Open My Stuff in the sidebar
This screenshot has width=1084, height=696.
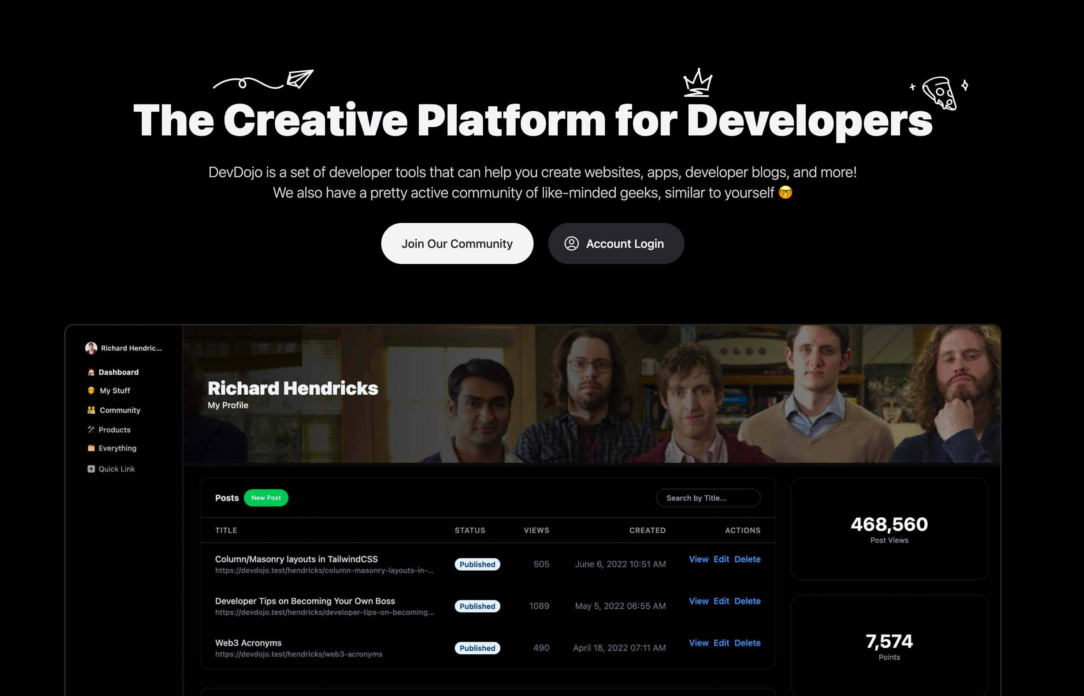[x=114, y=391]
